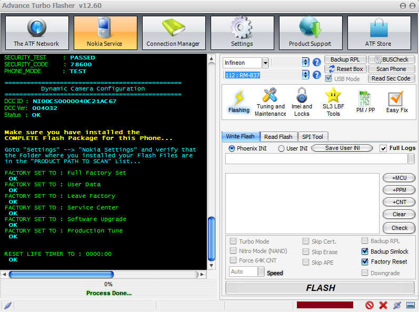Switch to the Read Flash tab

tap(278, 137)
